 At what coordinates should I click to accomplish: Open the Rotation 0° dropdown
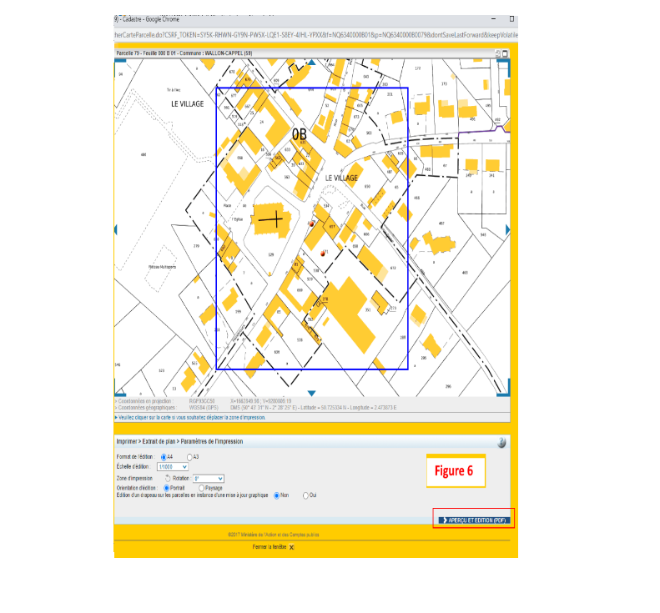pyautogui.click(x=209, y=479)
